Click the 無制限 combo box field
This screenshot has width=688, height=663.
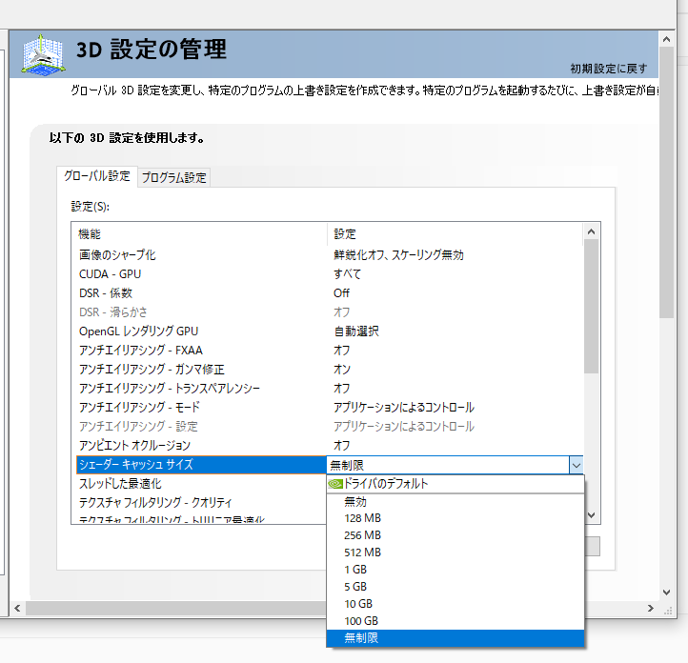coord(448,465)
